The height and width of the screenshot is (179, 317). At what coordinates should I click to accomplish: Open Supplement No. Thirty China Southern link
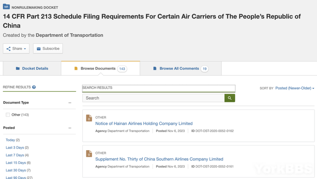[159, 159]
